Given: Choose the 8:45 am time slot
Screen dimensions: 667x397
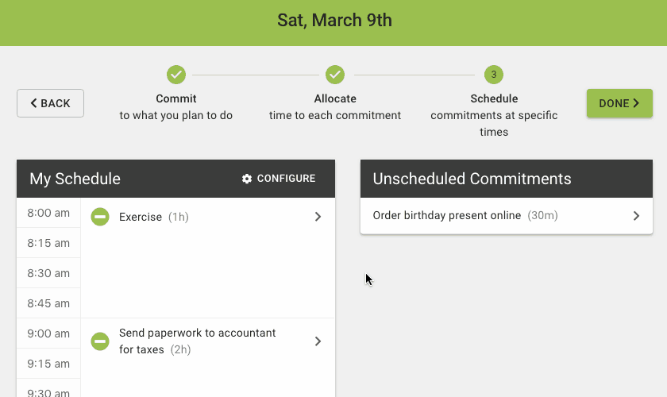Looking at the screenshot, I should coord(48,303).
